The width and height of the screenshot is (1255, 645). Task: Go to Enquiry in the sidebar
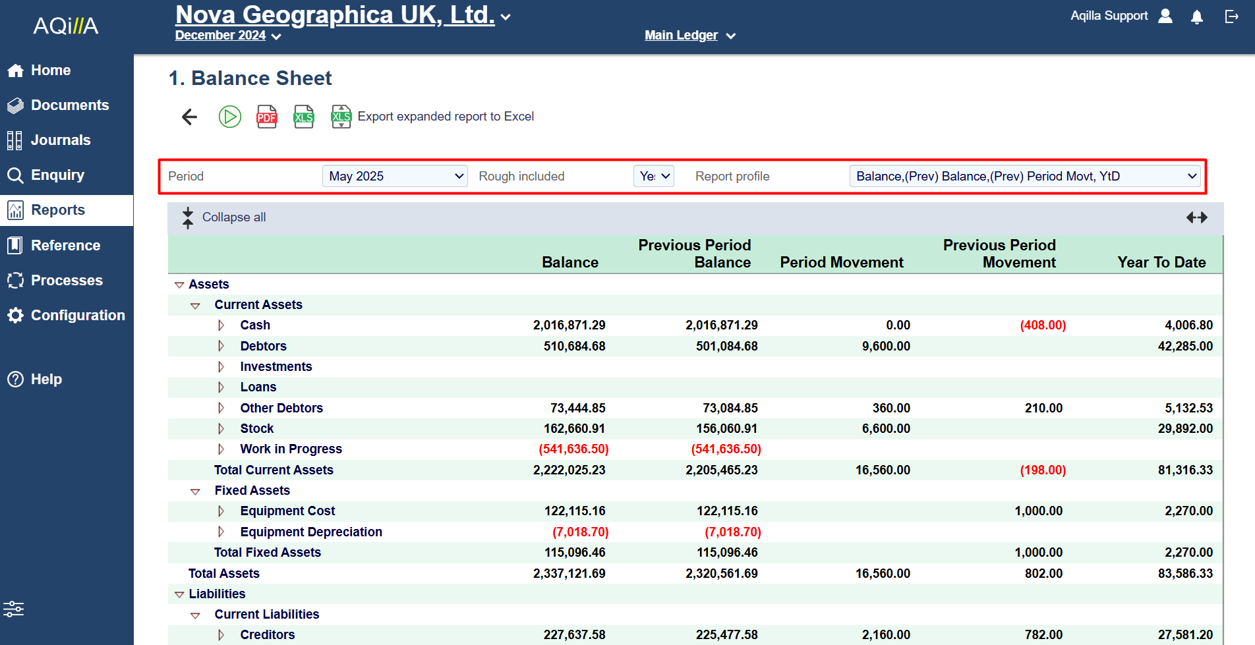57,175
